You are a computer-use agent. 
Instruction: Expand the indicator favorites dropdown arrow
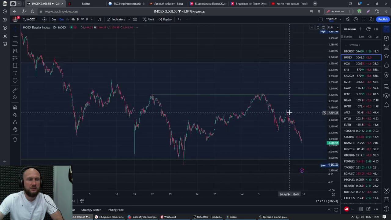129,19
